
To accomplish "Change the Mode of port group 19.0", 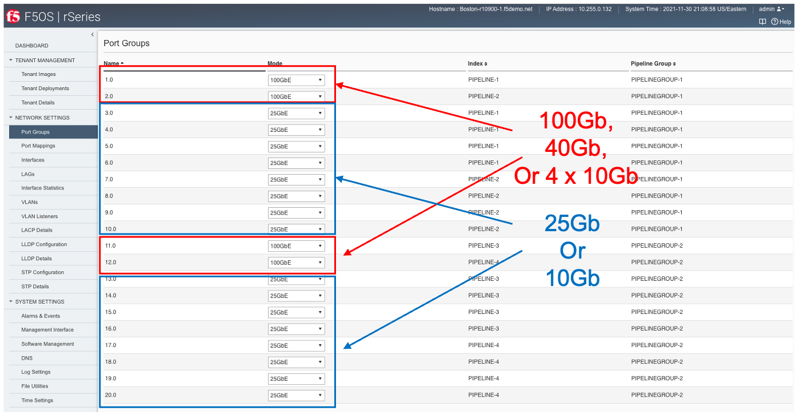I will pyautogui.click(x=296, y=378).
